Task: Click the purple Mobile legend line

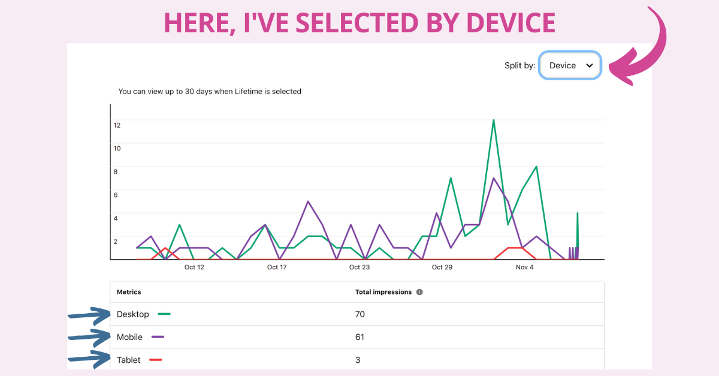Action: tap(158, 336)
